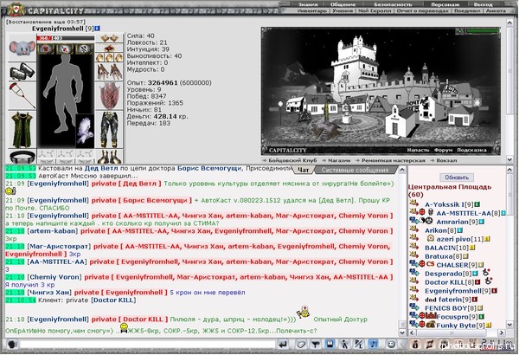519x355 pixels.
Task: Open the Общение menu
Action: point(343,4)
